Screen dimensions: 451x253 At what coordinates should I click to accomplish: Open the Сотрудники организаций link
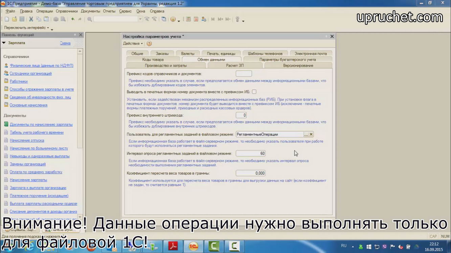tap(30, 73)
